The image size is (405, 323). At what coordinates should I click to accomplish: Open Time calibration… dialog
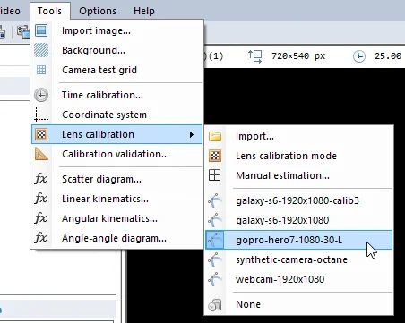coord(117,95)
